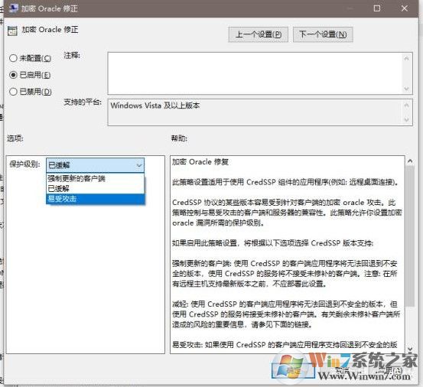Screen dimensions: 423x387
Task: Click the Windows Vista 及以上版本 text
Action: 155,106
